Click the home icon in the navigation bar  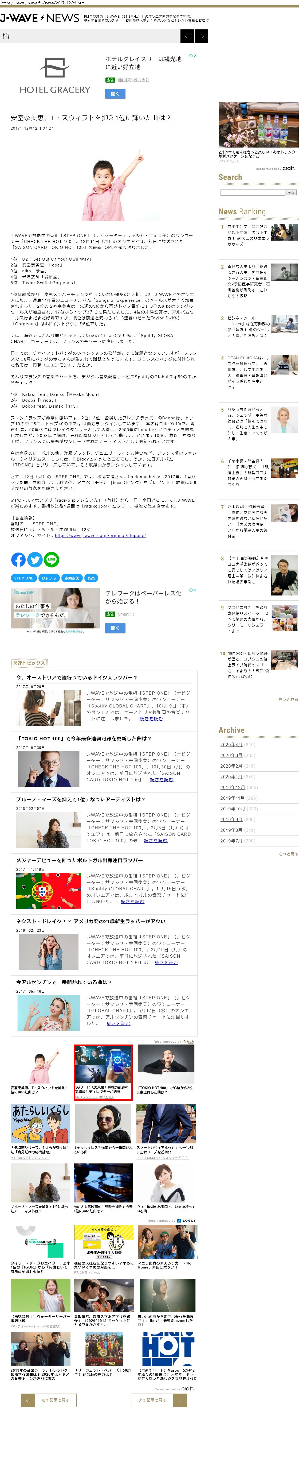(x=6, y=36)
